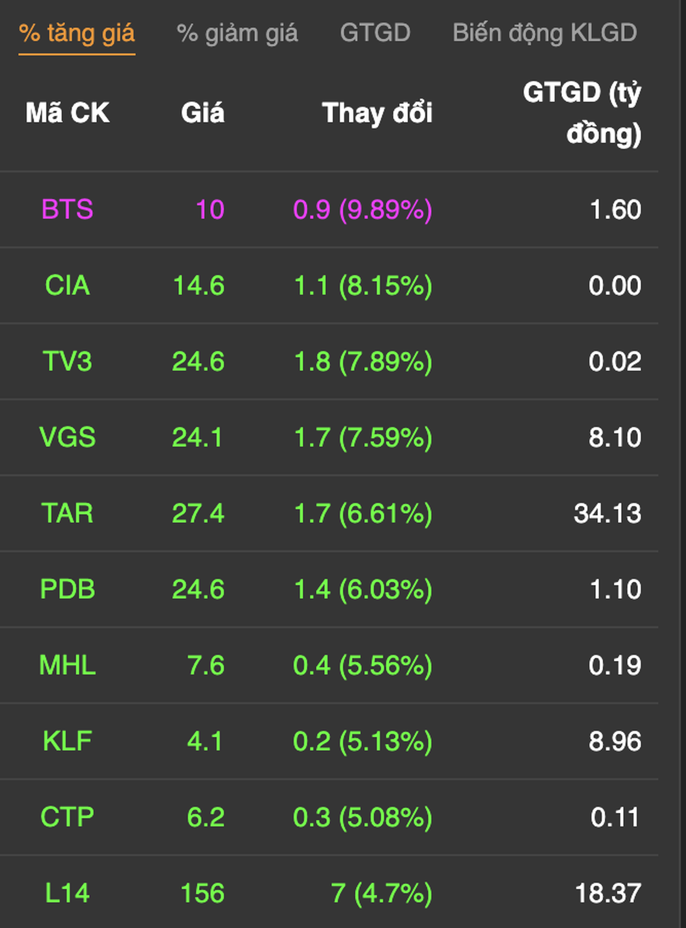Select TAR's 34.13 trading value cell

(x=608, y=514)
